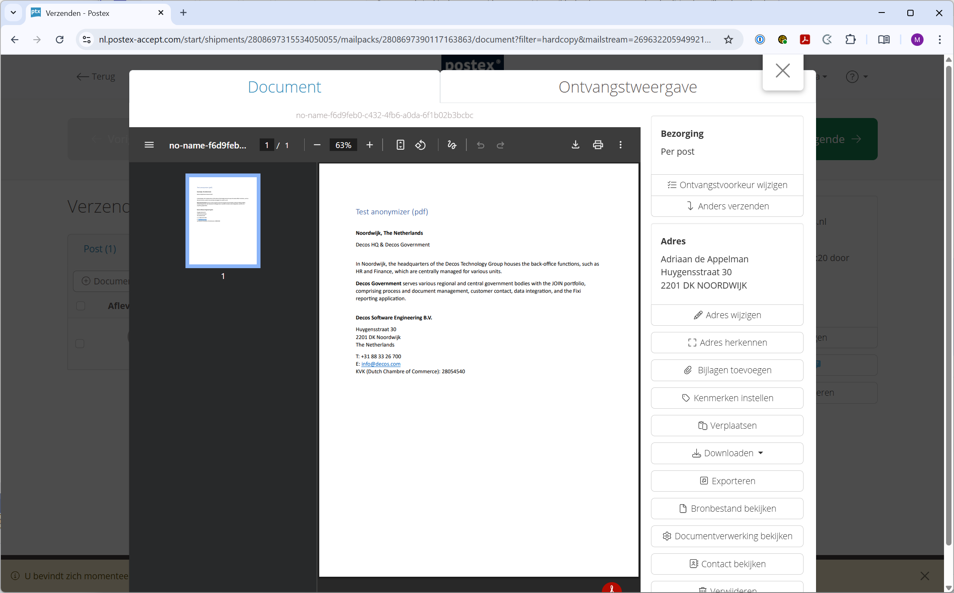Click the Adres wijzigen button
The height and width of the screenshot is (593, 954).
[x=727, y=315]
